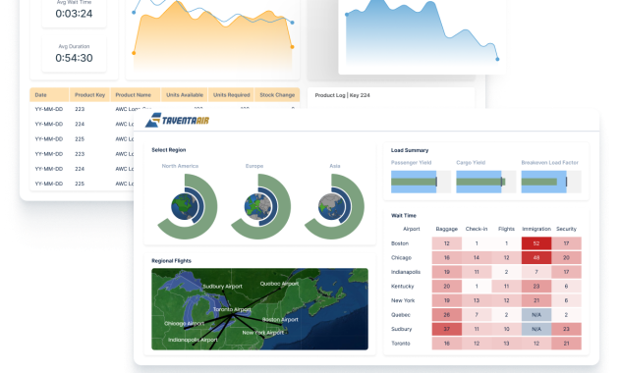Click Stock Change header in back window
Viewport: 619px width, 373px height.
[277, 95]
